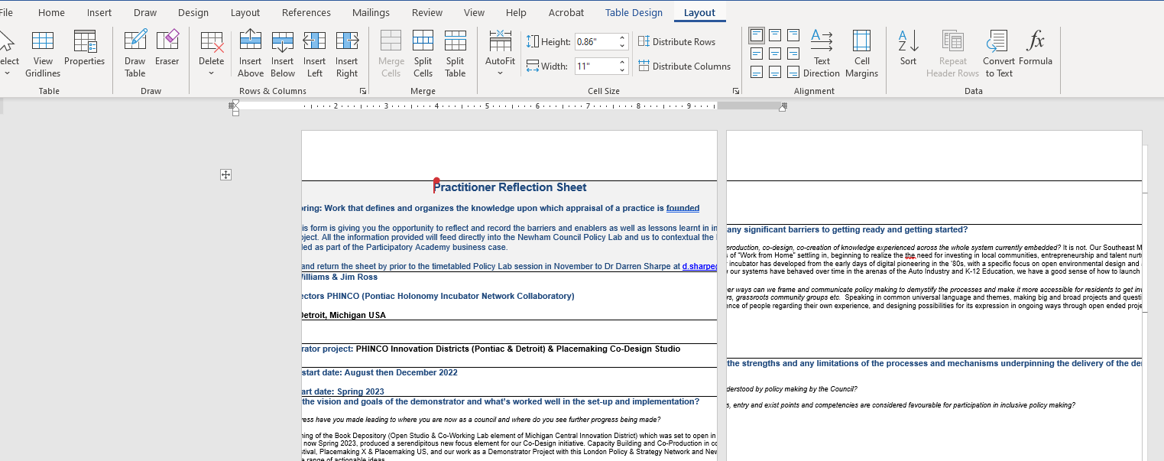Open Rows & Columns dialog launcher
Viewport: 1164px width, 461px height.
tap(363, 92)
